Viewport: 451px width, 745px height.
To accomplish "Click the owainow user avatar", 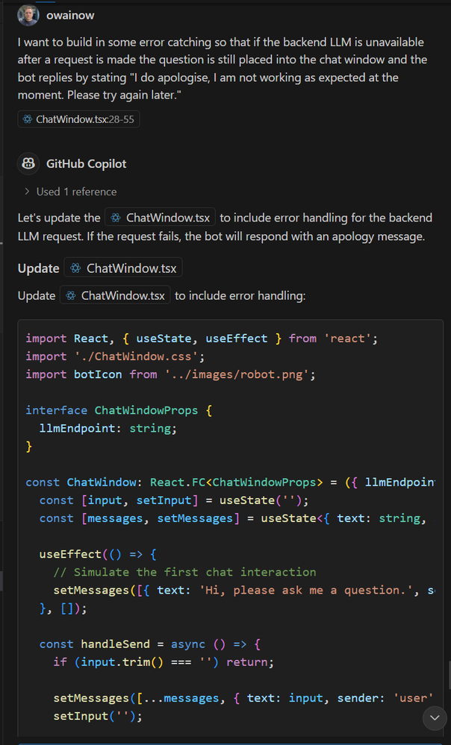I will coord(28,15).
